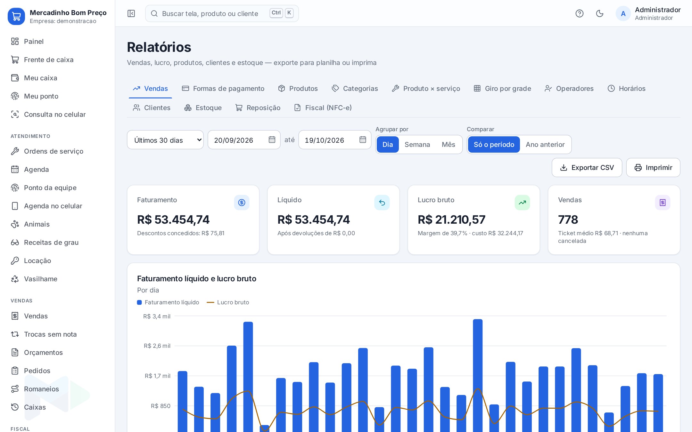Screen dimensions: 692x432
Task: Click the Líquido return arrow icon
Action: pyautogui.click(x=382, y=203)
